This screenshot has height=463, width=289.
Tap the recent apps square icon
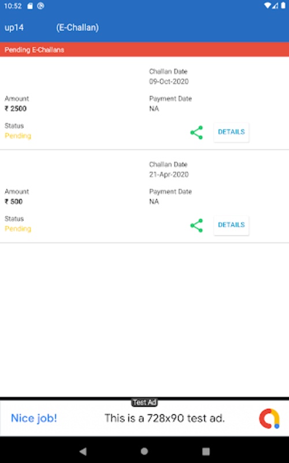[x=206, y=451]
